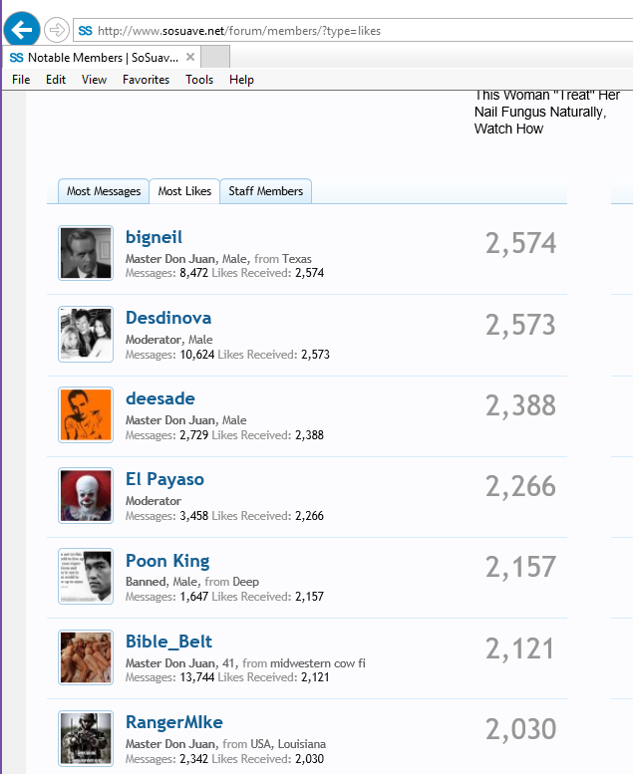Click the URL address bar field

tap(299, 31)
